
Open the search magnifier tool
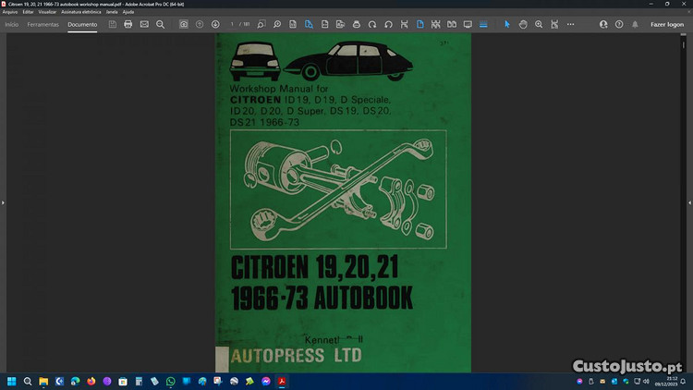click(x=160, y=24)
